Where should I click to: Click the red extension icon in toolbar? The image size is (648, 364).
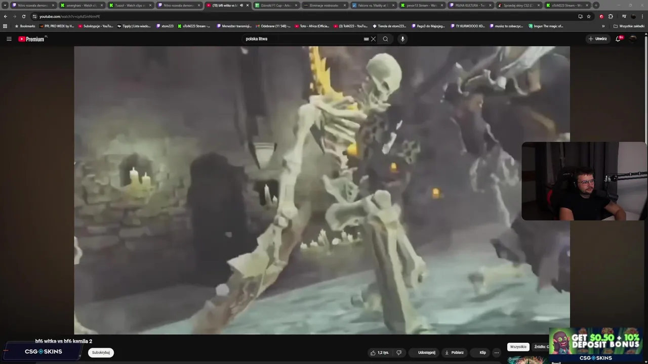coord(601,16)
